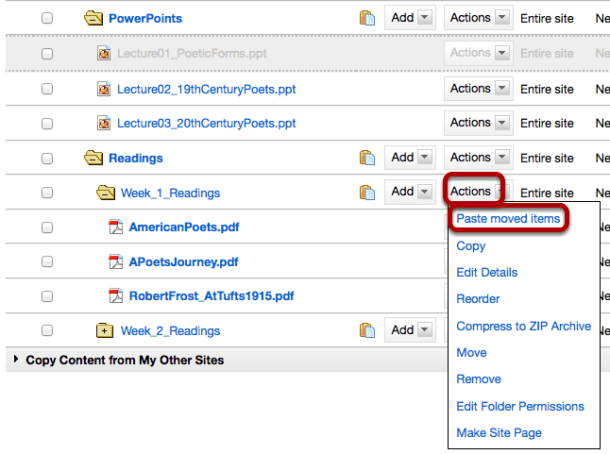Click the PowerPoints folder icon
The width and height of the screenshot is (610, 454).
93,18
